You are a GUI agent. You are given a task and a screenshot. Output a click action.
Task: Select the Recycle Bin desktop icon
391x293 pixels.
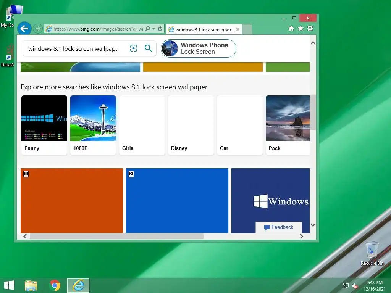click(372, 254)
